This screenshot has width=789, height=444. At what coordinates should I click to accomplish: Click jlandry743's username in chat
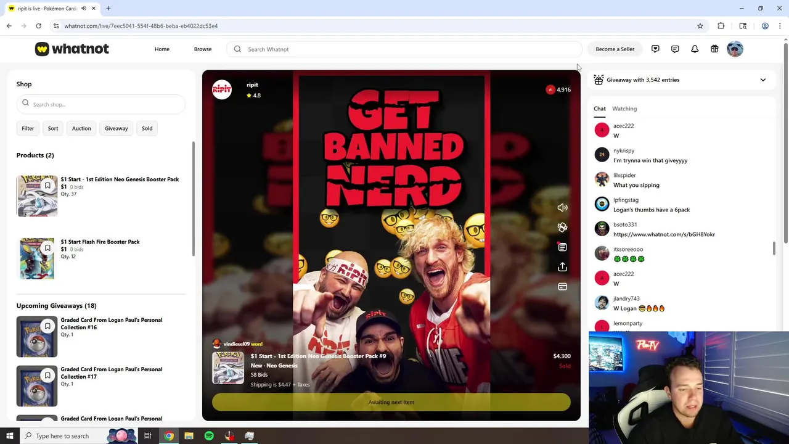point(626,298)
